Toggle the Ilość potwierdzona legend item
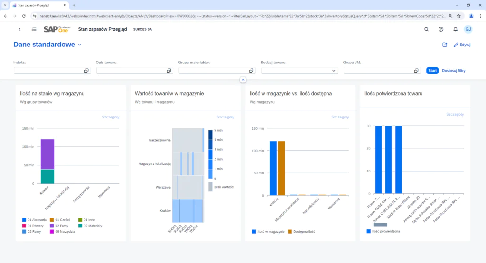486x263 pixels. click(384, 231)
